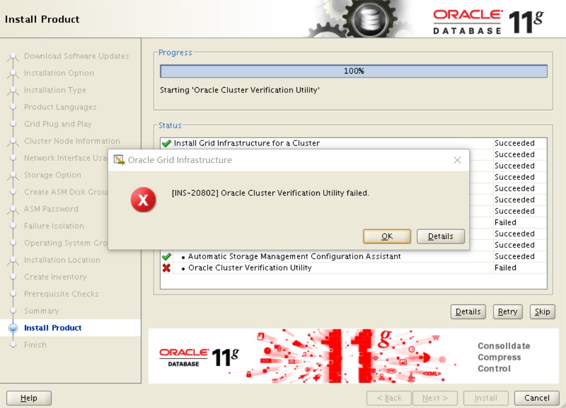Image resolution: width=566 pixels, height=408 pixels.
Task: Click the Create ASM Disk Group step
Action: [x=66, y=192]
